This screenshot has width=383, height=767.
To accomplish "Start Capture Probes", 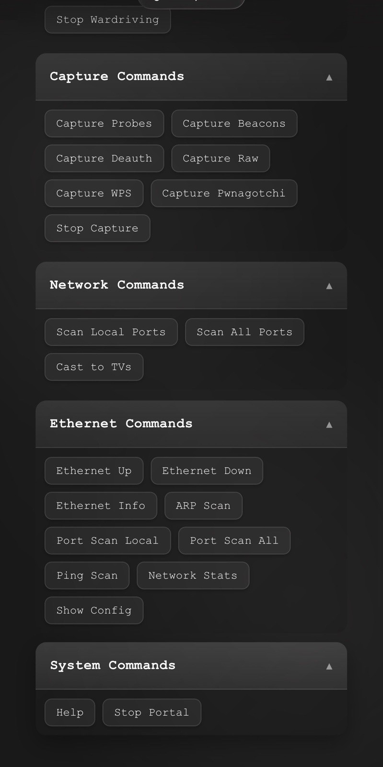I will (104, 123).
